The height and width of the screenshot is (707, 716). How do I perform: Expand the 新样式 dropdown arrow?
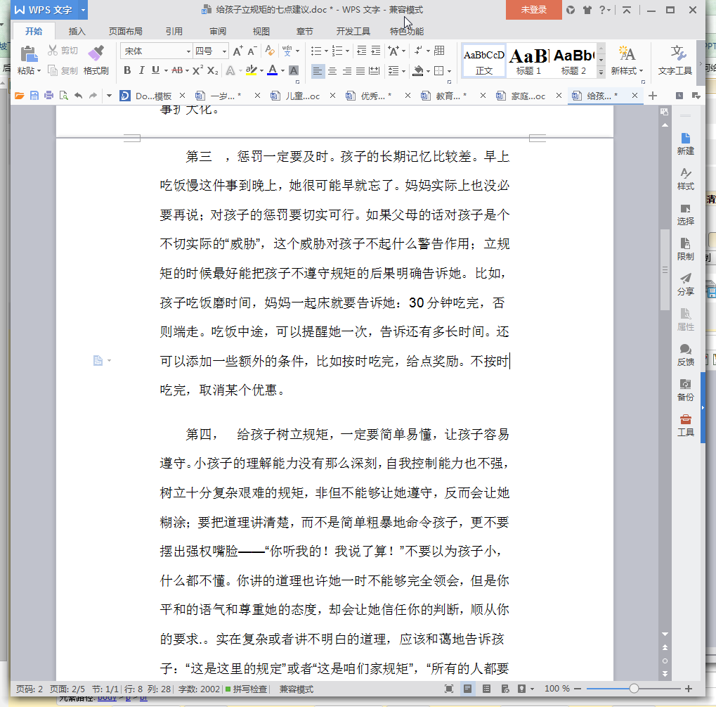point(641,71)
